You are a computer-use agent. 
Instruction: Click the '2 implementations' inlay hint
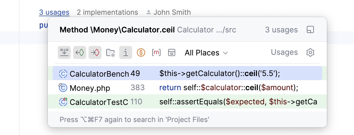pos(107,12)
